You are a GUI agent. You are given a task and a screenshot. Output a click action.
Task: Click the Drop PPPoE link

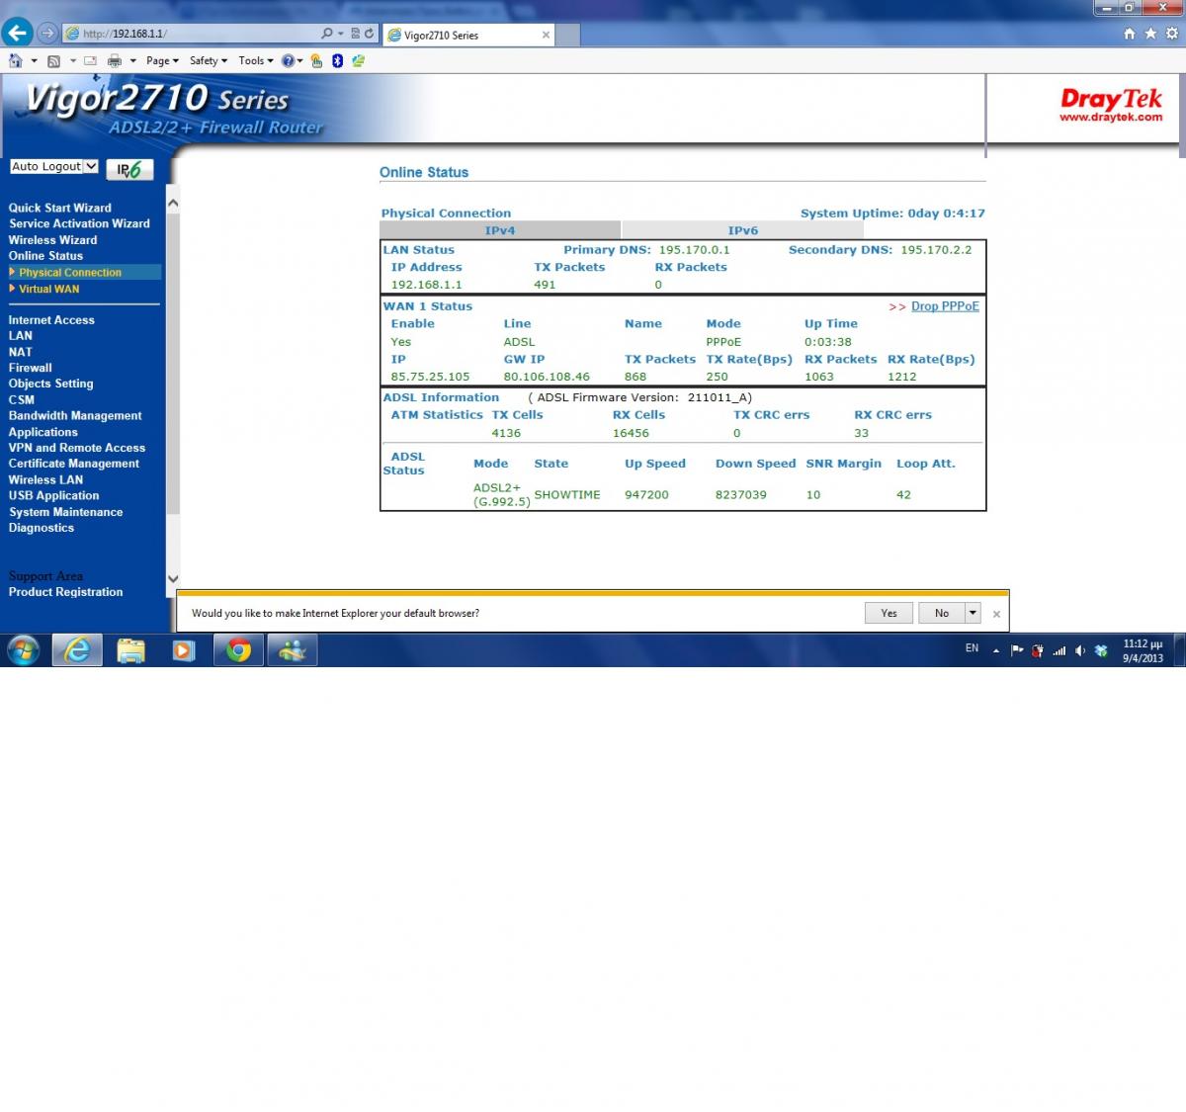(x=945, y=306)
